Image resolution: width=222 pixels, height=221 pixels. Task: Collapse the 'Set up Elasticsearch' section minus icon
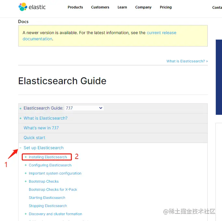20,148
